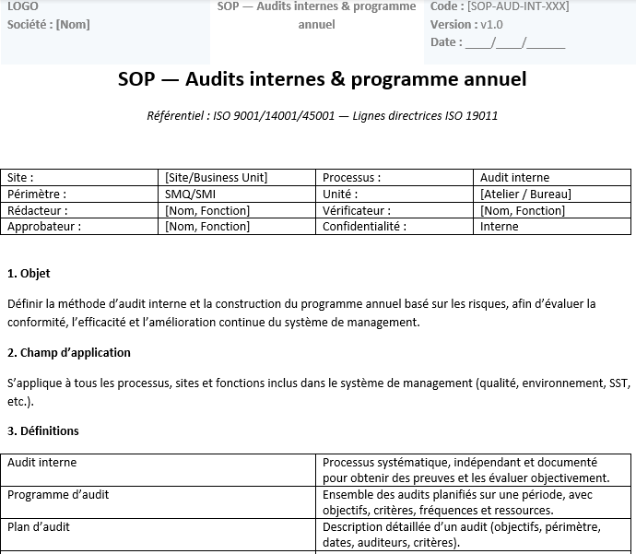Select the Code [SOP-AUD-INT-XXX] header field
This screenshot has height=554, width=636.
coord(500,6)
